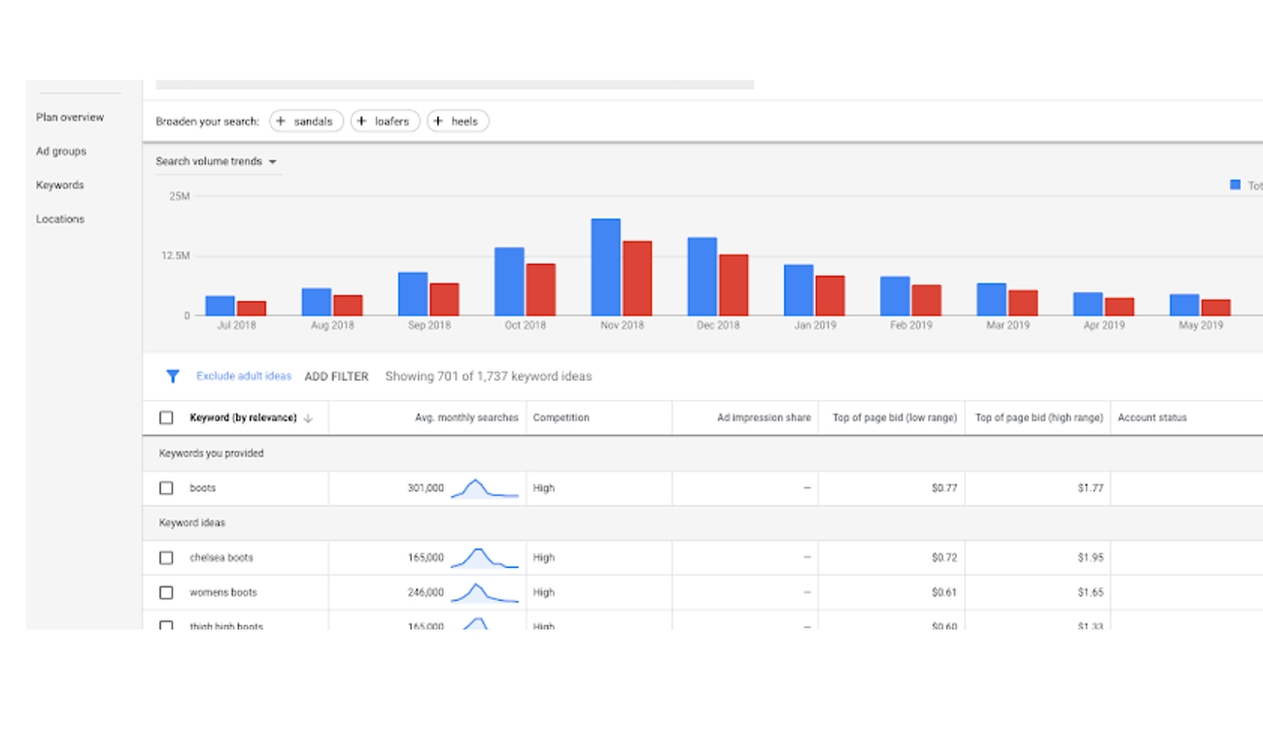Click the Account status column header
1263x737 pixels.
[x=1152, y=418]
